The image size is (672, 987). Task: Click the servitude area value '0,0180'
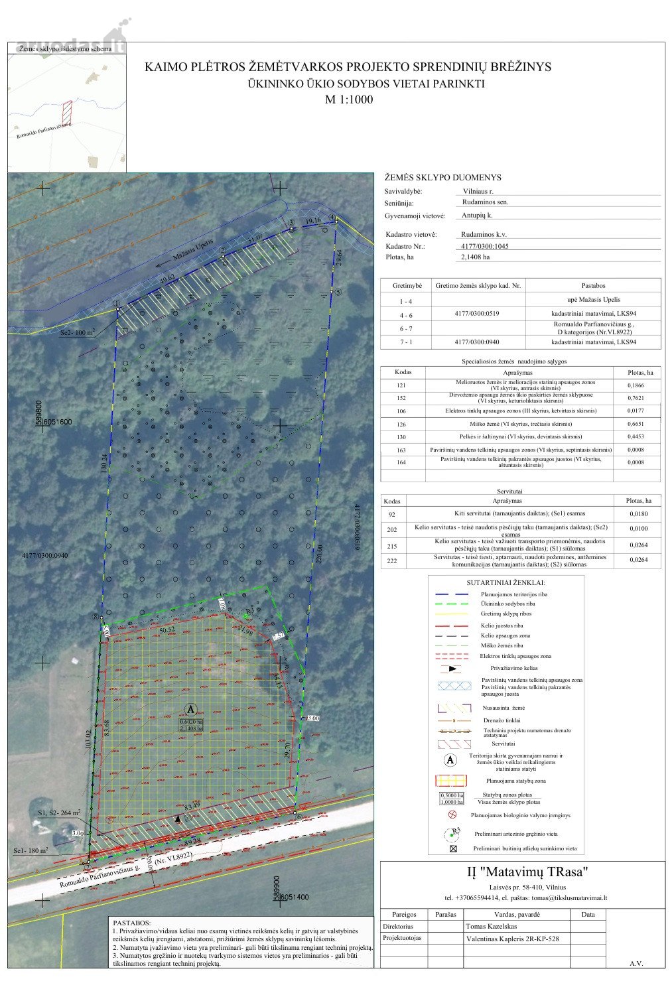click(638, 513)
